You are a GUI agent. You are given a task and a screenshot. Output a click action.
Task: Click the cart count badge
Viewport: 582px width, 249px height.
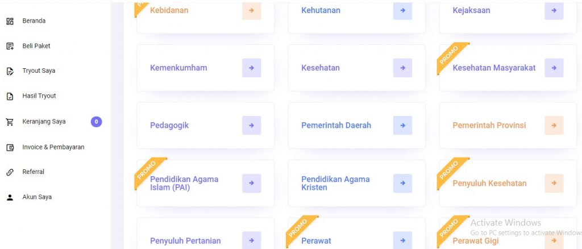pyautogui.click(x=97, y=121)
